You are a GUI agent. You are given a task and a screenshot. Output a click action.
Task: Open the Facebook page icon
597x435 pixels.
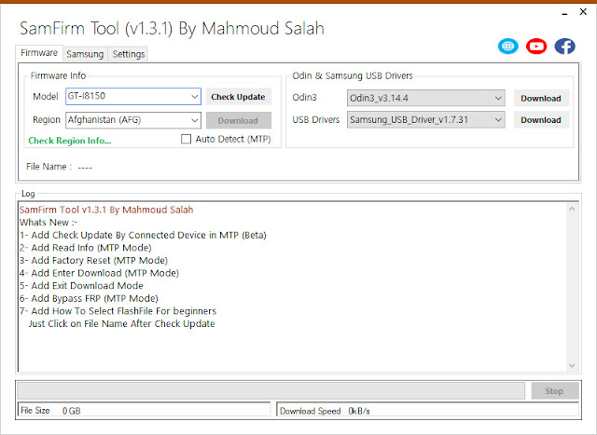[564, 47]
